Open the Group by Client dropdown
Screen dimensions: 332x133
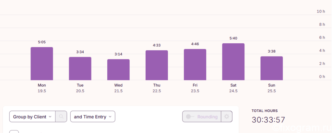point(32,117)
